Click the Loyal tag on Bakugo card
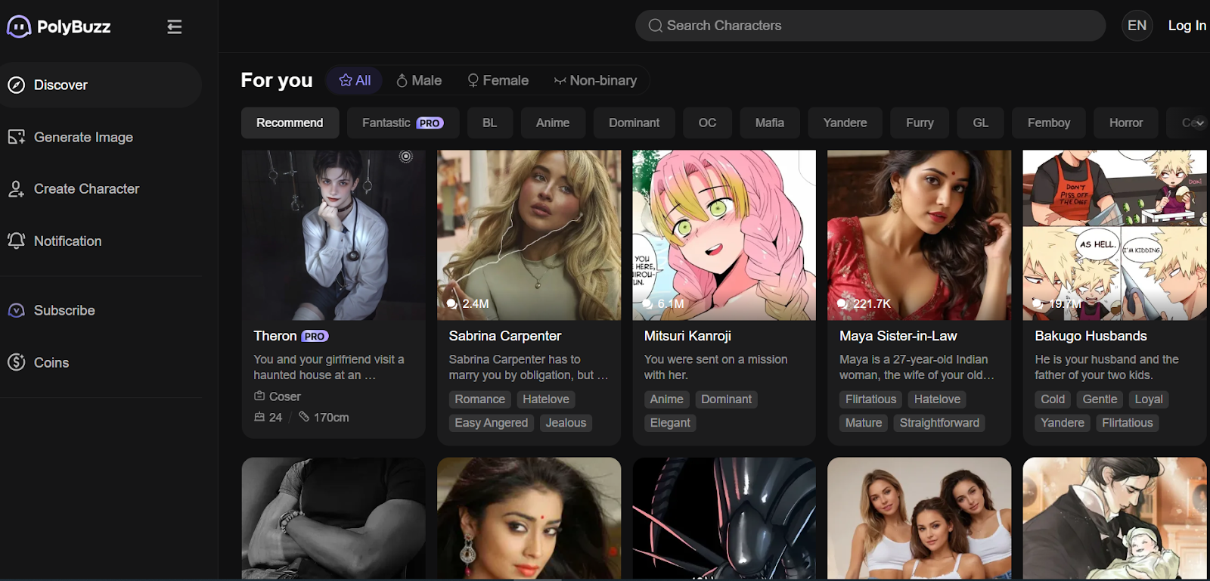The image size is (1210, 581). tap(1149, 399)
